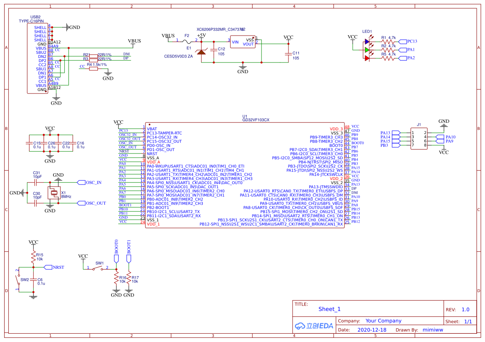Click the X1 8MHz crystal symbol

(x=54, y=193)
